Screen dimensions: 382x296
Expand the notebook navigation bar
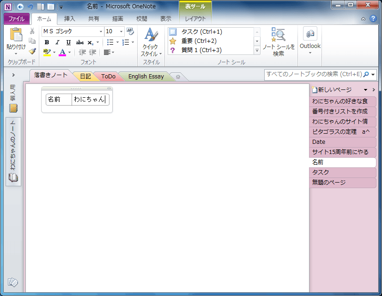(13, 75)
